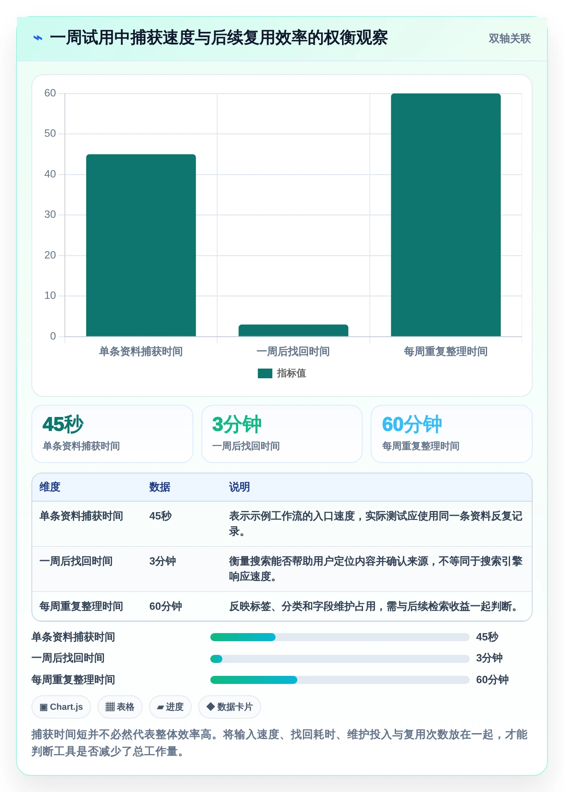Screen dimensions: 564x792
Task: Click the 双轴关联 badge in the header
Action: 510,38
